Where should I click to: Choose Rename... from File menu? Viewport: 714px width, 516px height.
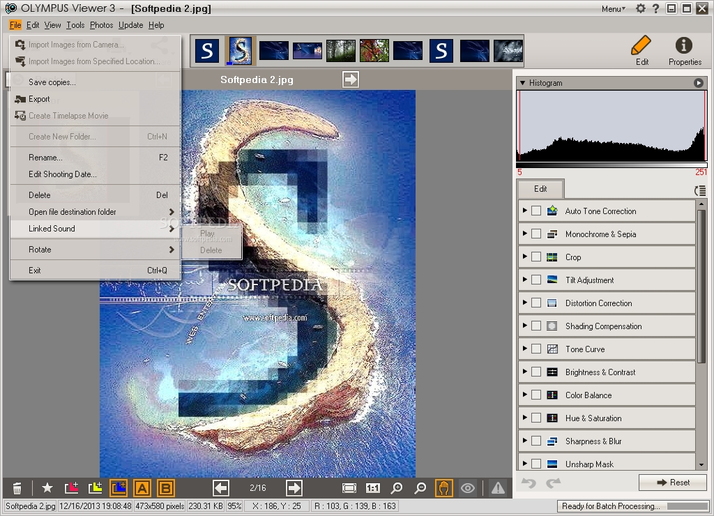95,157
